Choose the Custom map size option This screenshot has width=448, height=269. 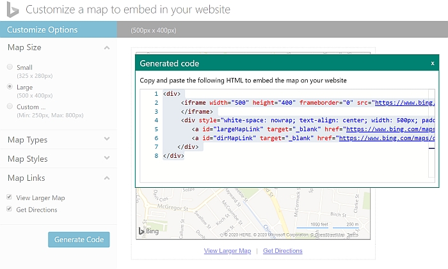10,106
